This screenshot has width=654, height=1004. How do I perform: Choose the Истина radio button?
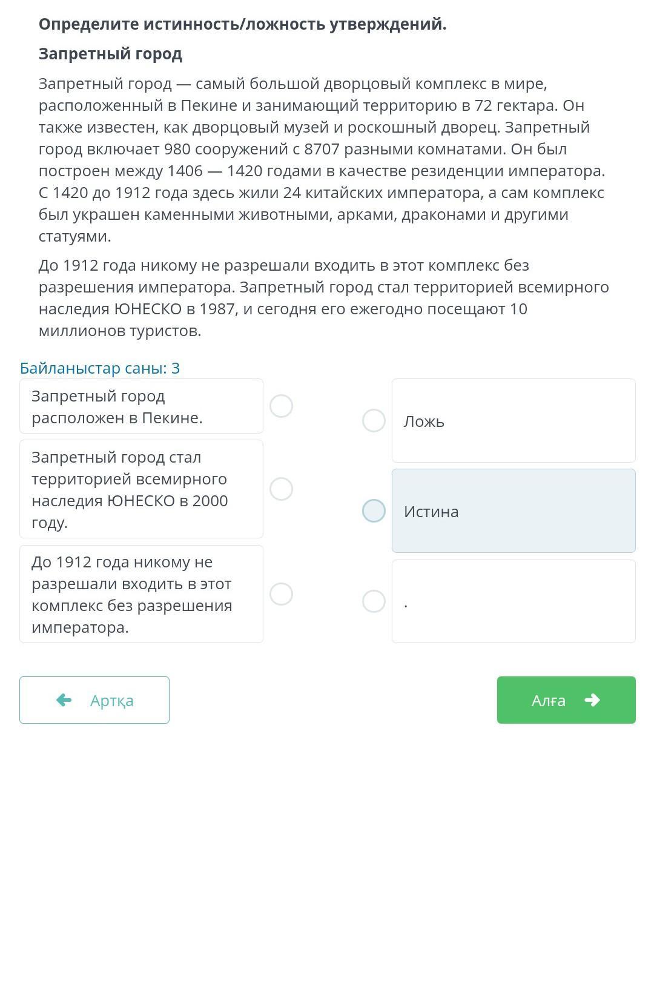coord(374,510)
